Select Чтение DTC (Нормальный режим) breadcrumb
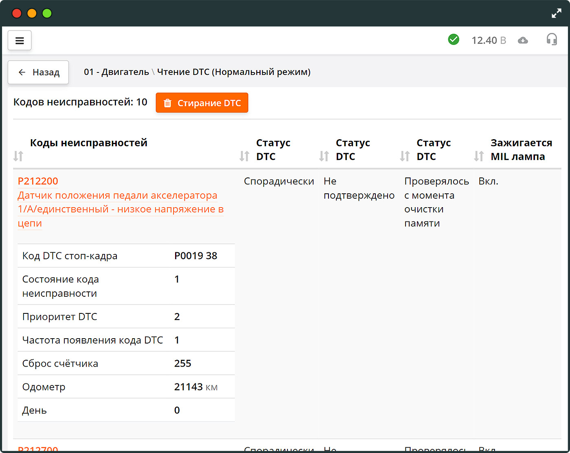 pyautogui.click(x=234, y=72)
